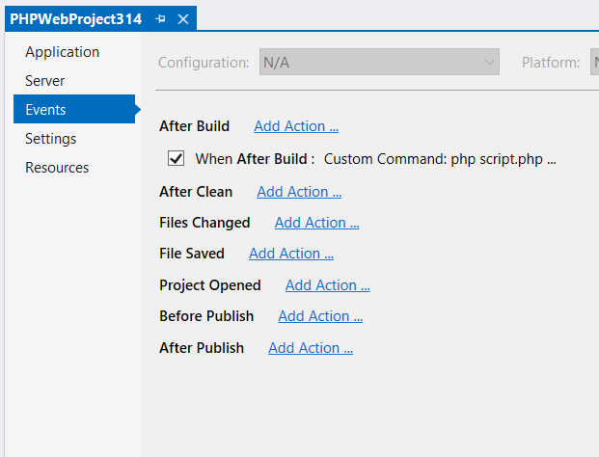Add an action for Files Changed
Viewport: 599px width, 457px height.
click(x=316, y=223)
